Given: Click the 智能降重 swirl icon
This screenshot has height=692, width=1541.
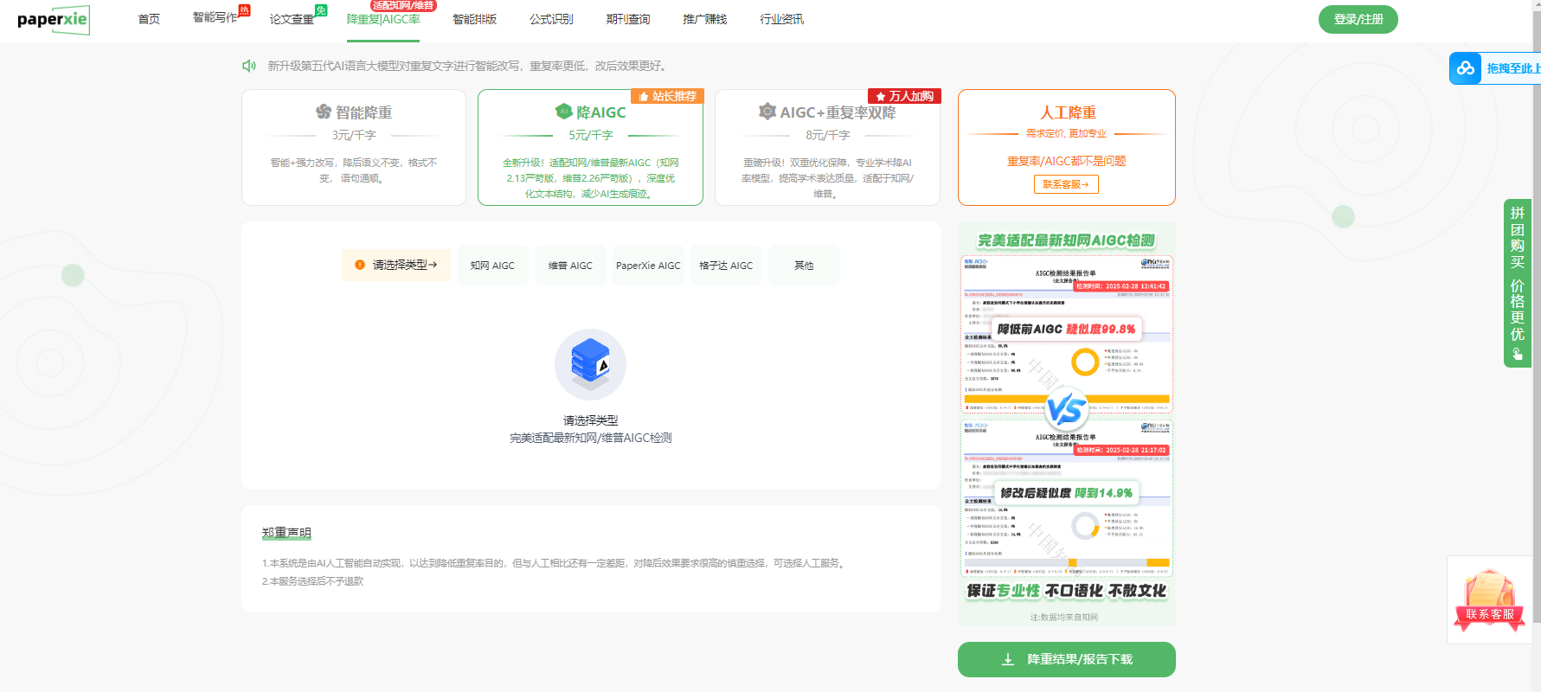Looking at the screenshot, I should (324, 112).
